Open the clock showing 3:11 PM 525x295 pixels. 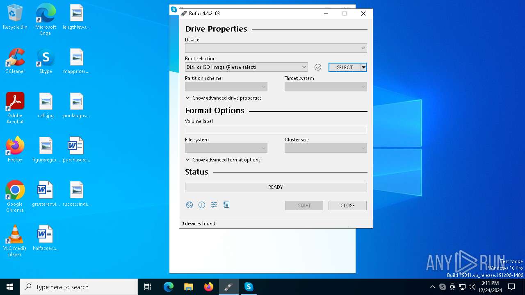490,287
